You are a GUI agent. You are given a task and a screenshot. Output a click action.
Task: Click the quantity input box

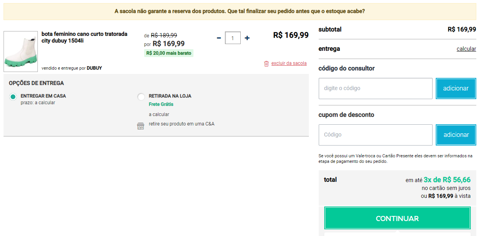tap(233, 38)
